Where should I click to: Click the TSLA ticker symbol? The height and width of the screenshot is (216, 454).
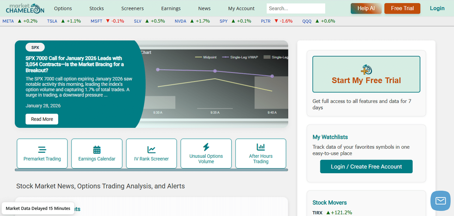click(x=52, y=21)
